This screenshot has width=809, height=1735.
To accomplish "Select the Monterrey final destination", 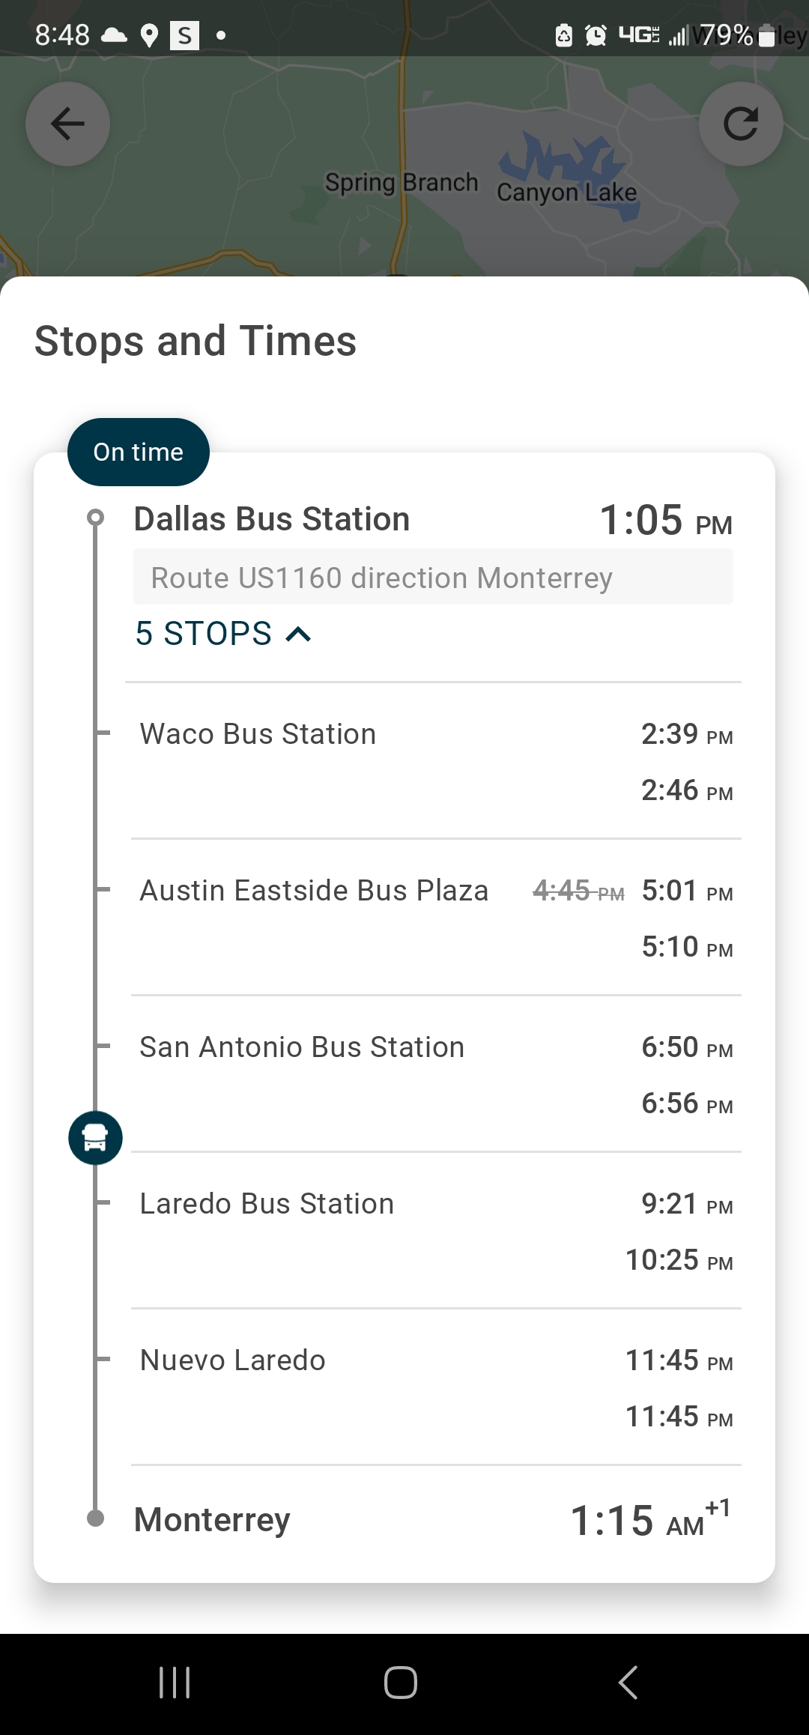I will (212, 1520).
